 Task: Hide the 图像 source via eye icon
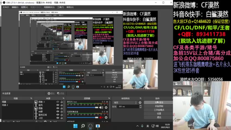(58, 108)
